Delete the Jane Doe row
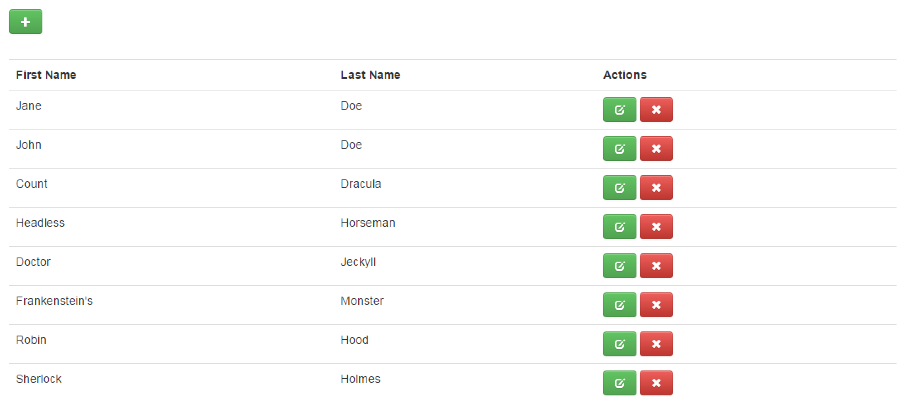Image resolution: width=909 pixels, height=412 pixels. pos(656,110)
